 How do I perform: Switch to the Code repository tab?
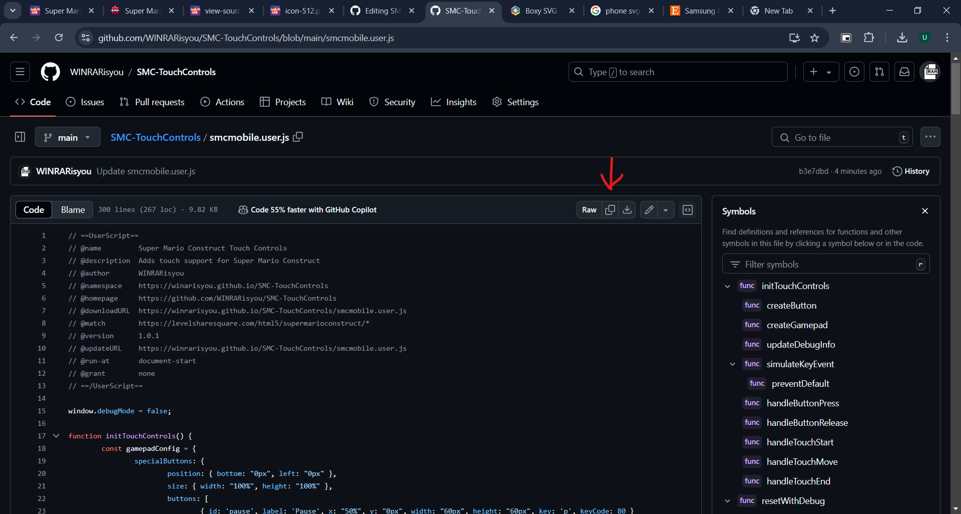click(33, 102)
